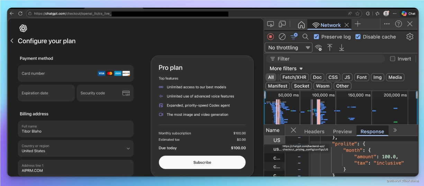Click the Card number input field
The height and width of the screenshot is (186, 424).
[x=57, y=73]
